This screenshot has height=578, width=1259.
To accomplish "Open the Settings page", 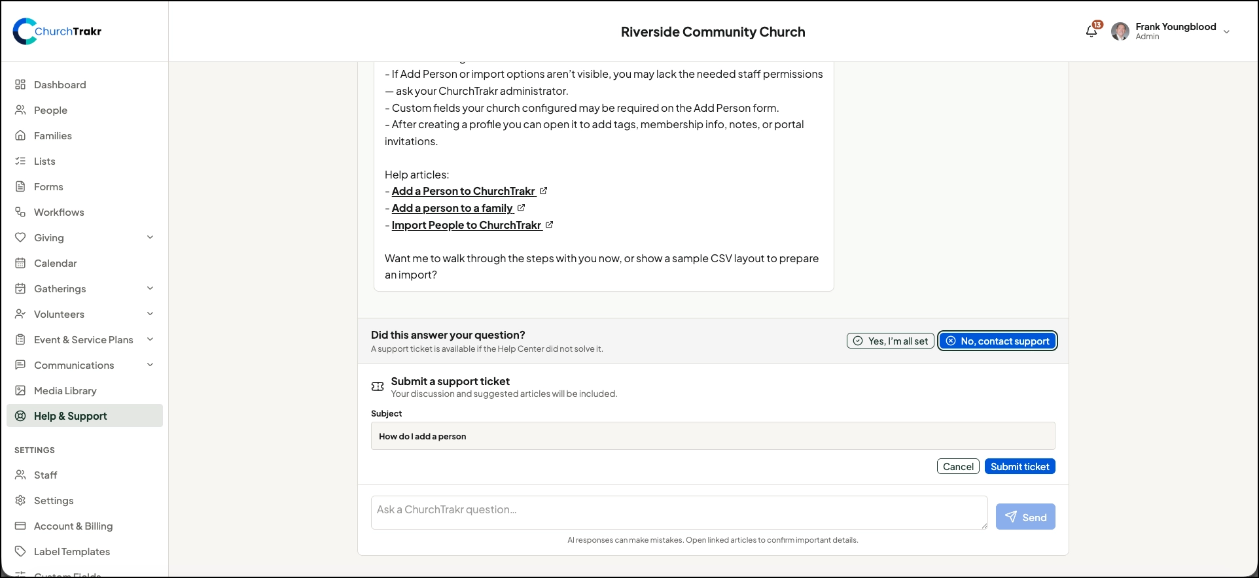I will [84, 500].
